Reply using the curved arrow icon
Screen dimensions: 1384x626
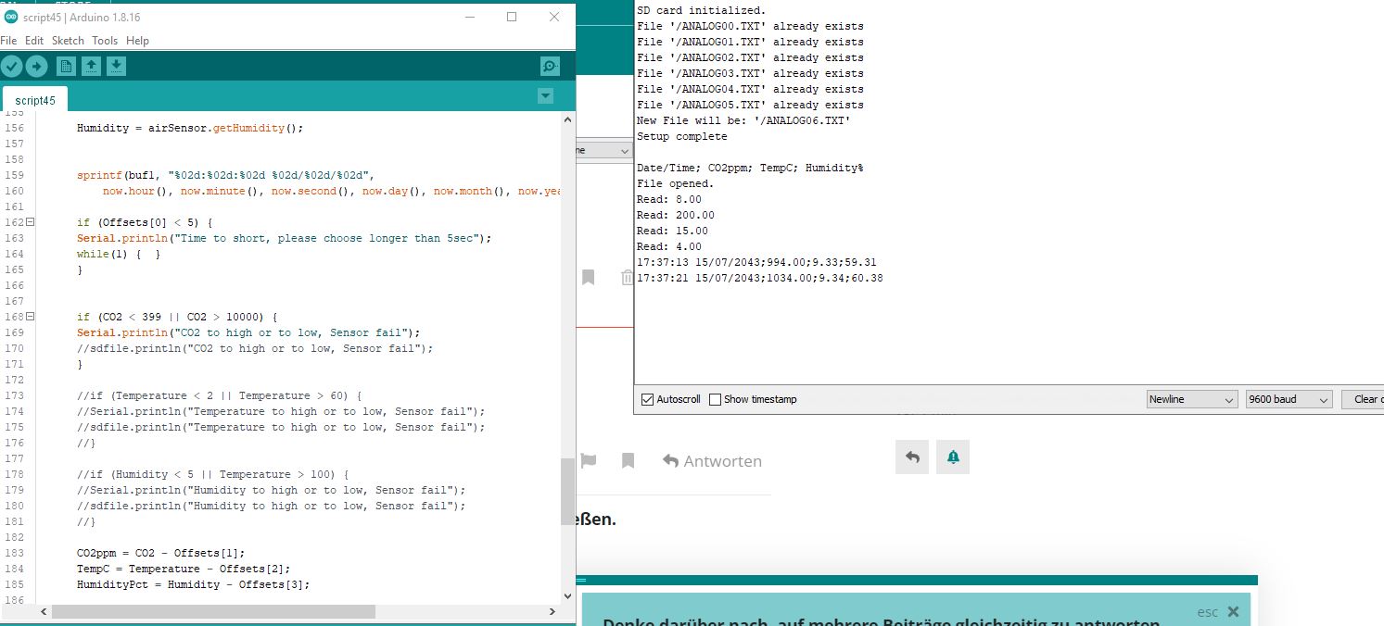(x=911, y=457)
